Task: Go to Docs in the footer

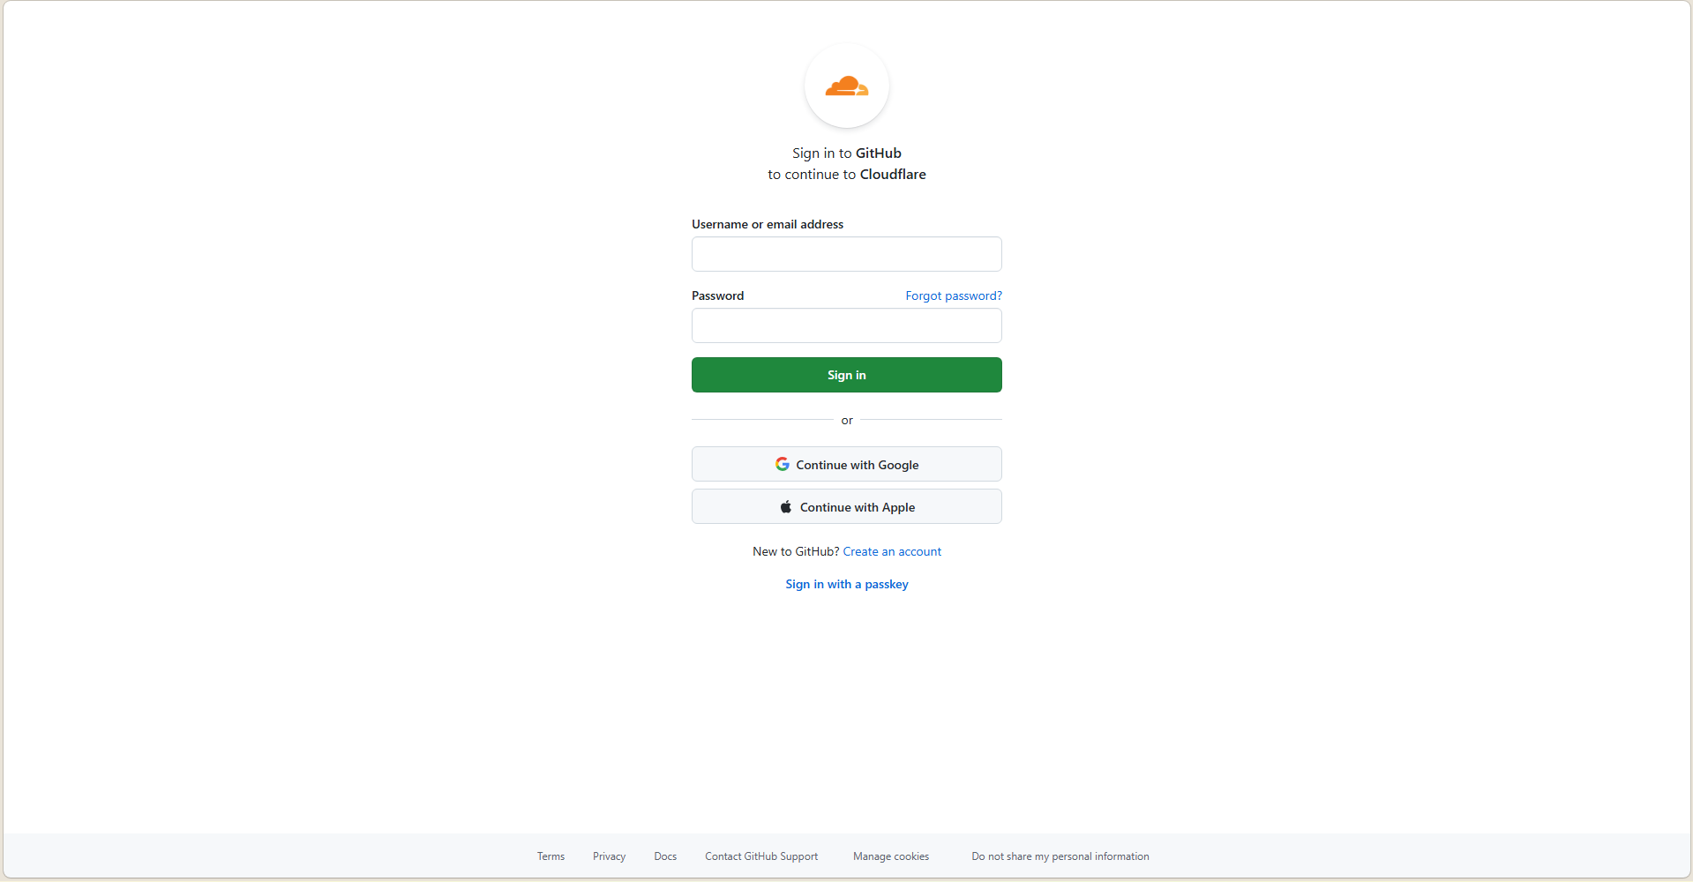Action: (665, 856)
